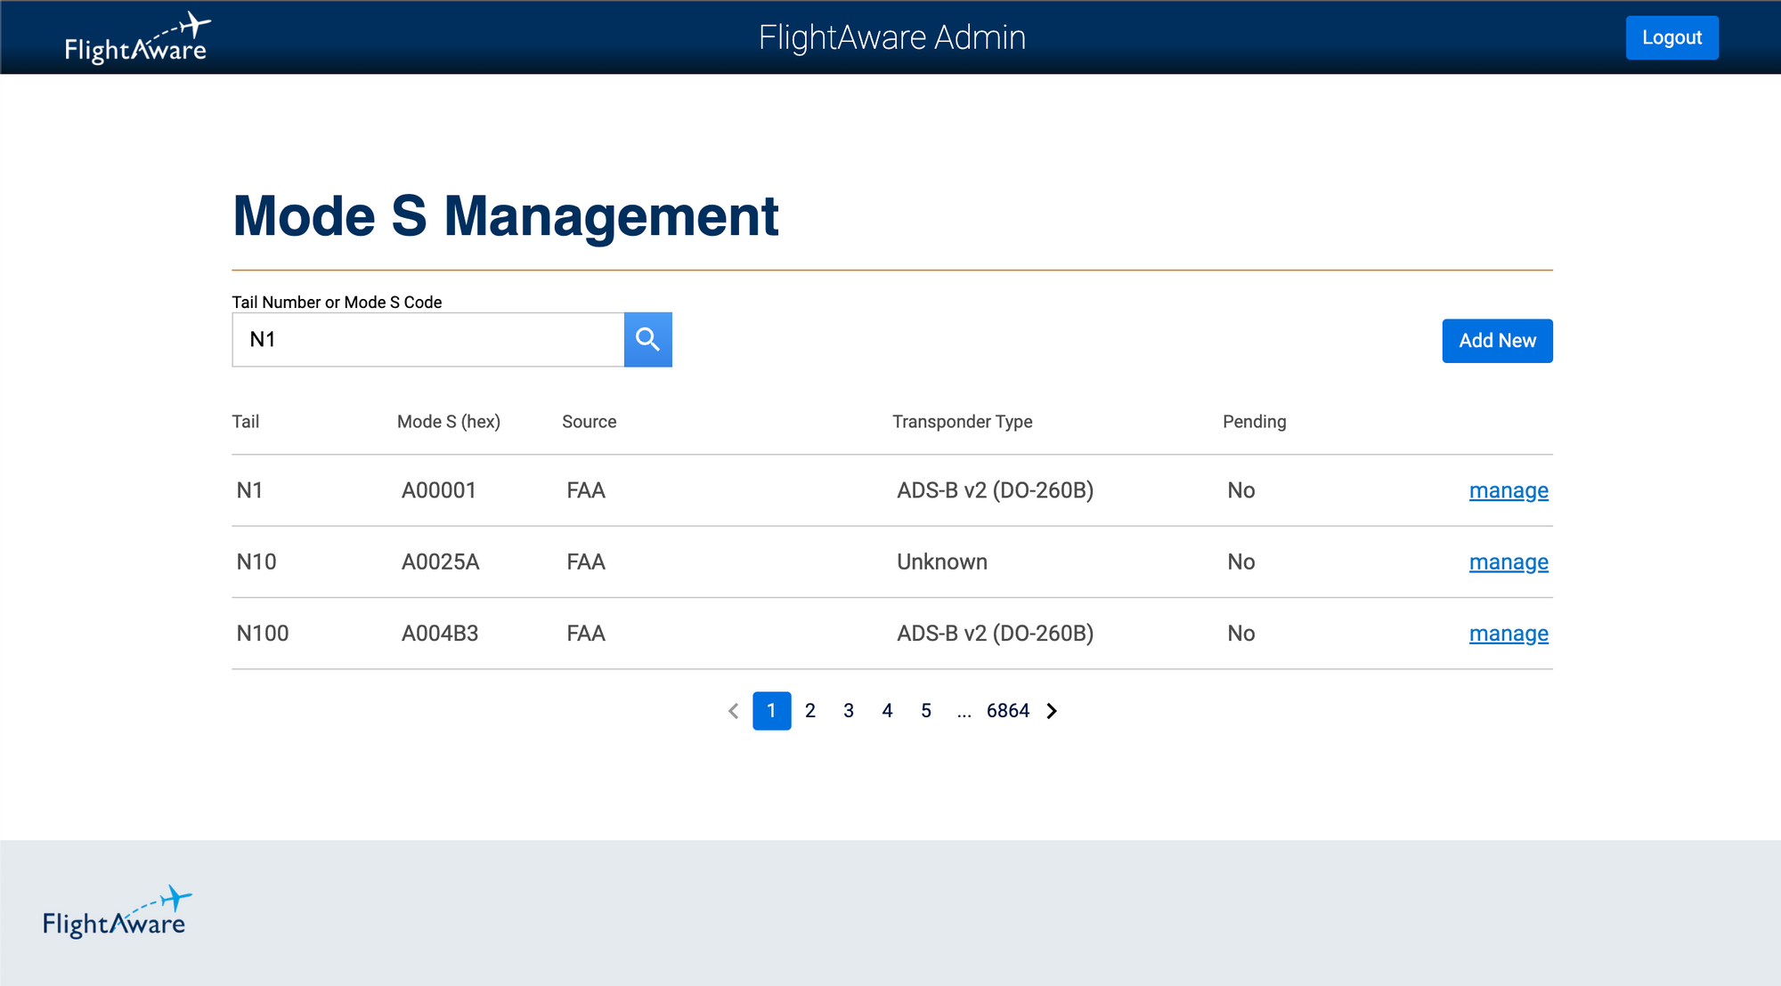Go to last page 6864
Viewport: 1781px width, 986px height.
pyautogui.click(x=1007, y=711)
